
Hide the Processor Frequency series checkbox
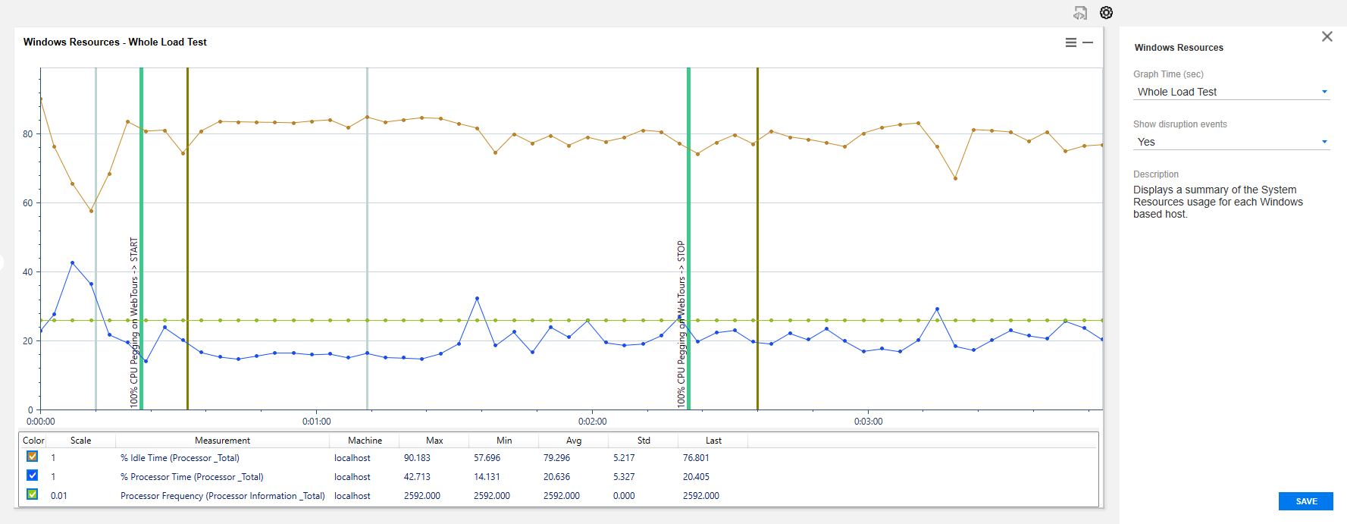(32, 494)
